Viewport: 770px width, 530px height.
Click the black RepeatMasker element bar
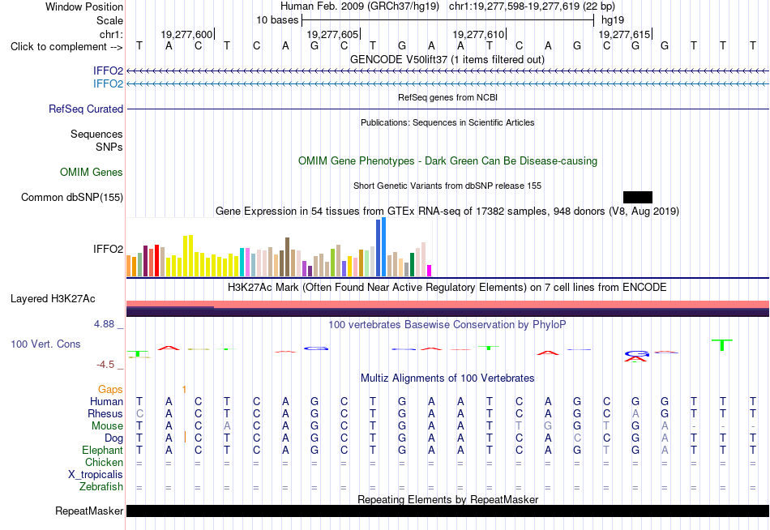447,511
